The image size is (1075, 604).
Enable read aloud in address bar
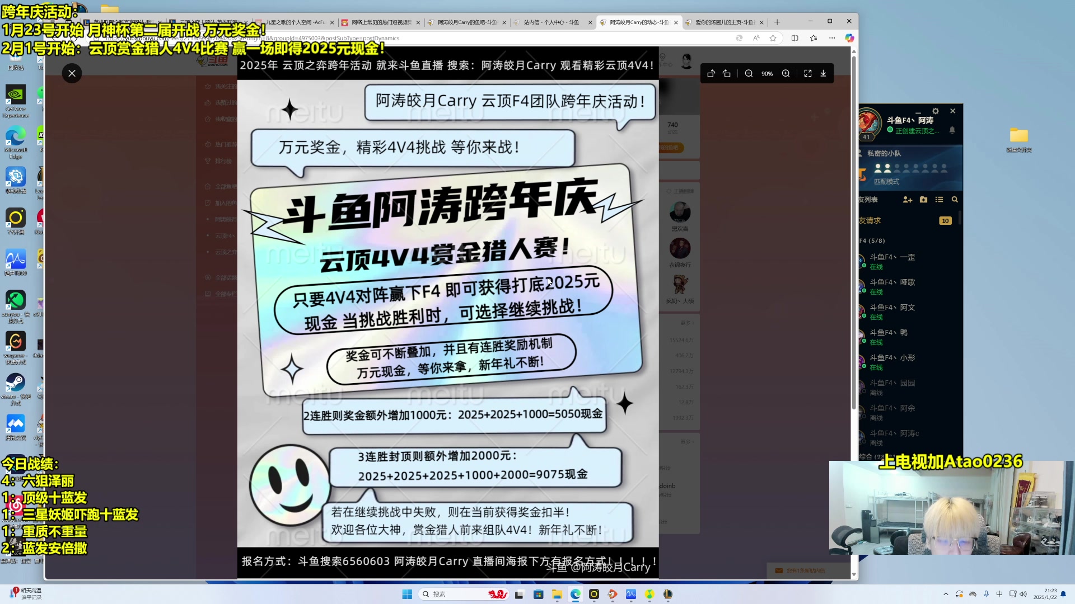click(x=756, y=38)
